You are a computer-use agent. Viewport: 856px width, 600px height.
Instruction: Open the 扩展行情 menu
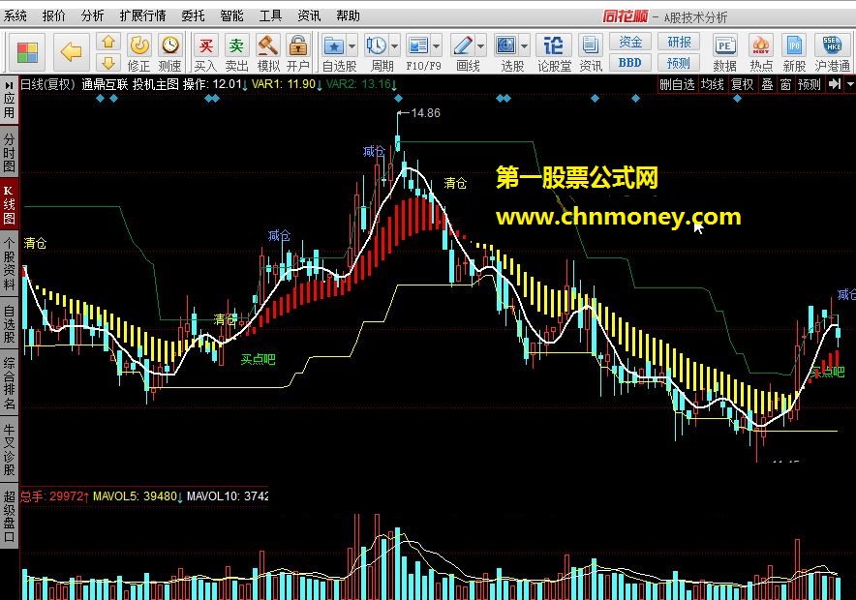(x=142, y=15)
